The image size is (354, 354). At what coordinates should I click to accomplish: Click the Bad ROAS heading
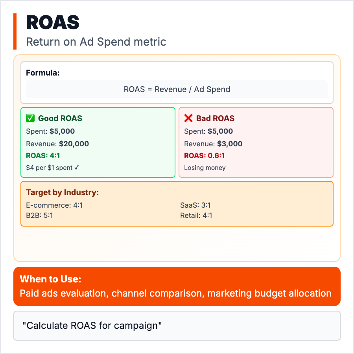(x=215, y=118)
